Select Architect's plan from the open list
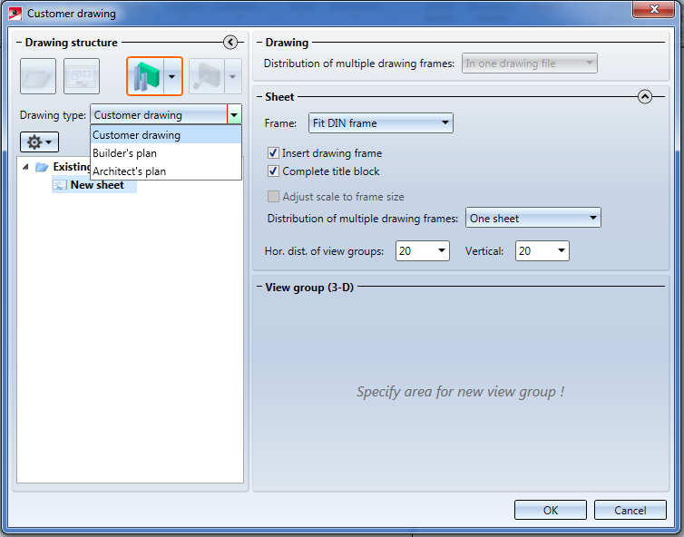This screenshot has width=684, height=537. (166, 171)
